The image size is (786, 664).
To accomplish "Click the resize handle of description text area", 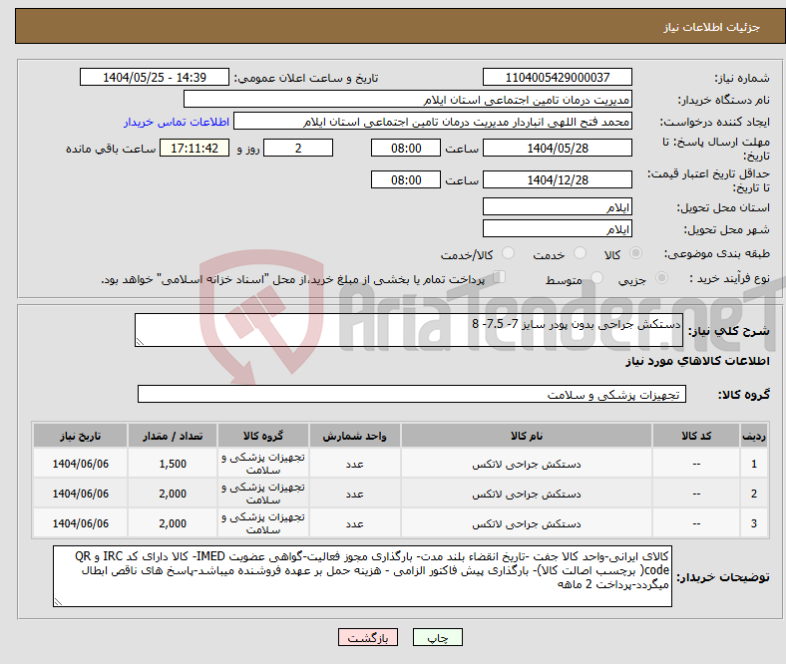I will (140, 342).
